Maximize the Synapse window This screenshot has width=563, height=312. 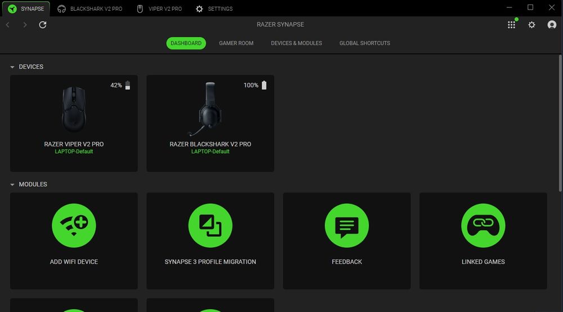(530, 7)
